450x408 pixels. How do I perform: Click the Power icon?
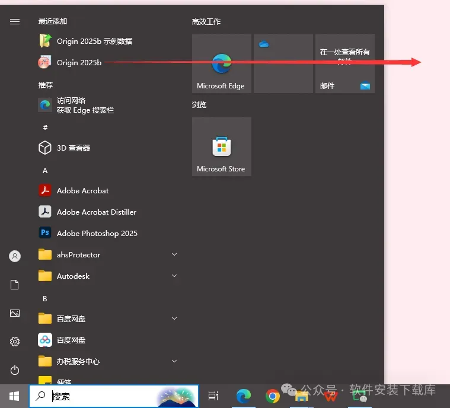pyautogui.click(x=15, y=370)
